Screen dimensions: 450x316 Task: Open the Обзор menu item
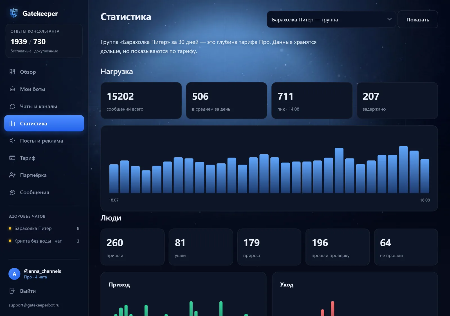pos(44,72)
